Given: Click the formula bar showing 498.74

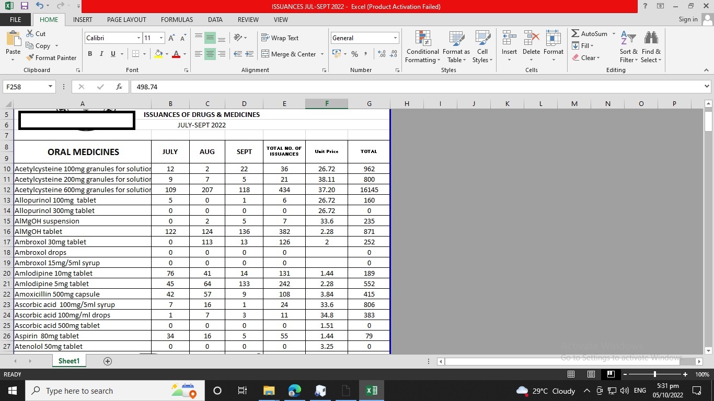Looking at the screenshot, I should (416, 87).
